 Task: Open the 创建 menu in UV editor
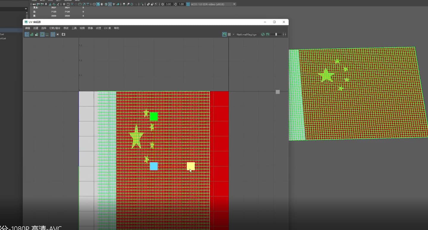pos(36,28)
